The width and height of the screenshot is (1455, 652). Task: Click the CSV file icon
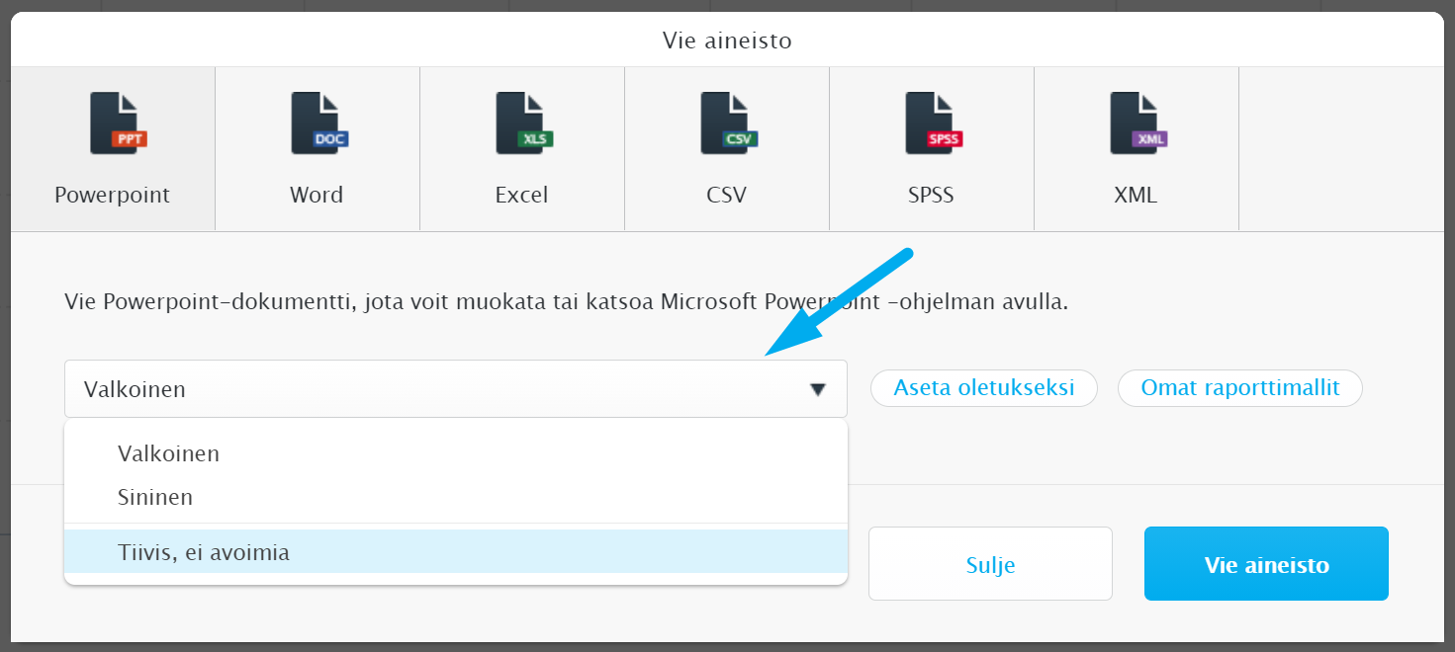click(728, 123)
